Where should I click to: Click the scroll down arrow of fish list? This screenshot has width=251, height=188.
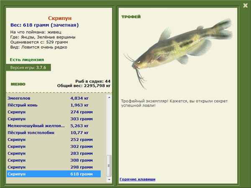pos(109,180)
